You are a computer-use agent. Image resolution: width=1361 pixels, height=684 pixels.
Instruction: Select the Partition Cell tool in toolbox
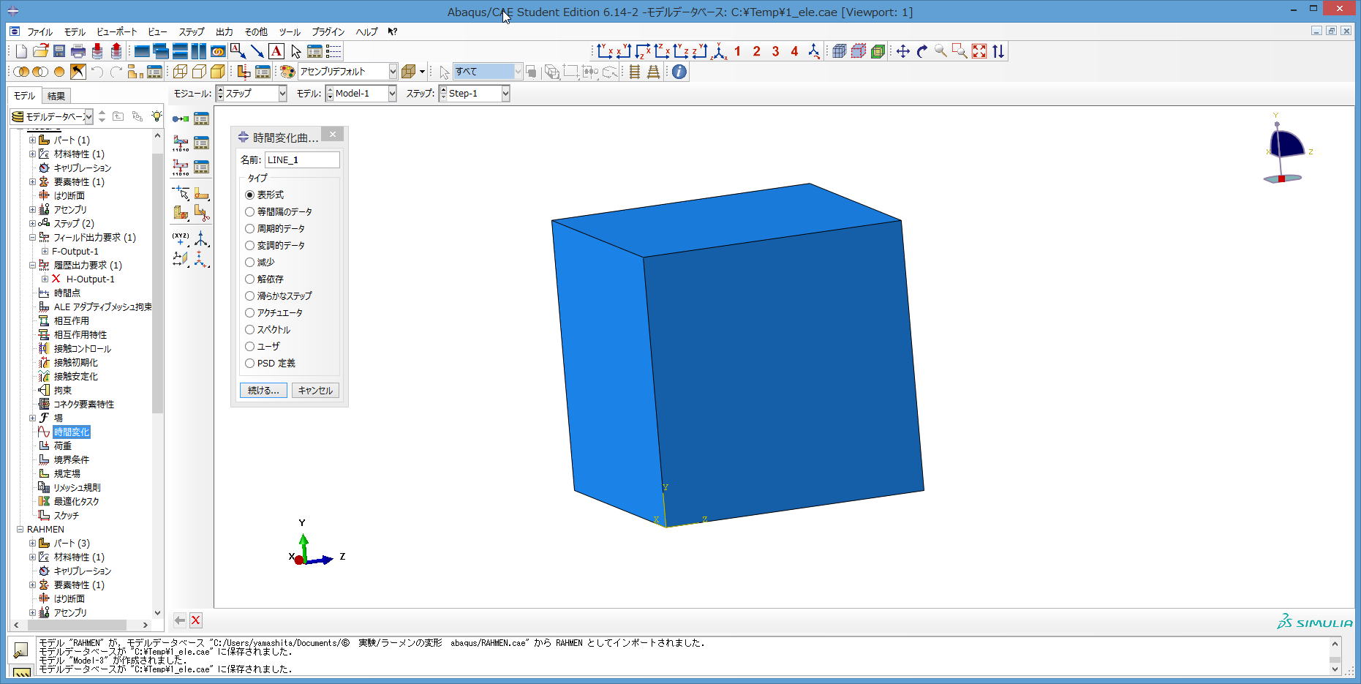[181, 214]
